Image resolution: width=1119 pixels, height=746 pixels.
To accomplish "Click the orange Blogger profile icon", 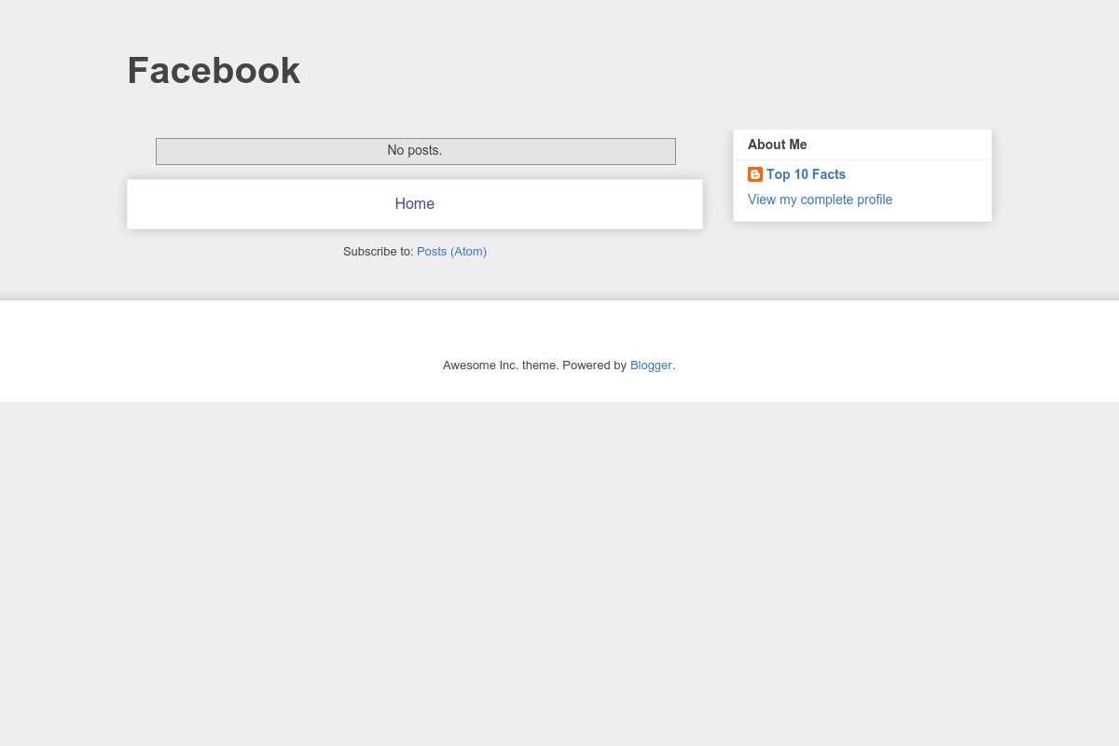I will (x=755, y=174).
